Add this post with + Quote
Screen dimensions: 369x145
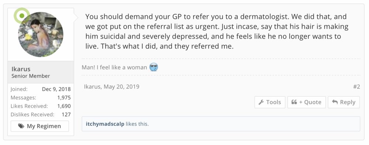306,102
